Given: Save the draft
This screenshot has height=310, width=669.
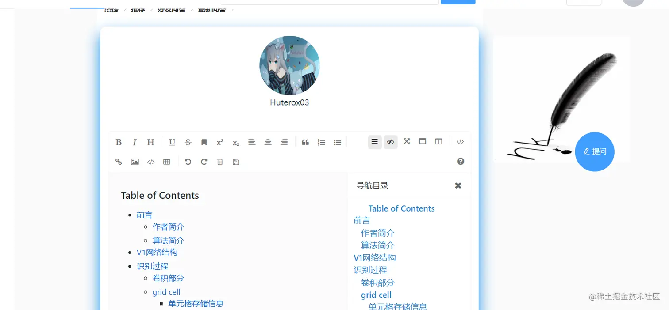Looking at the screenshot, I should [x=236, y=162].
